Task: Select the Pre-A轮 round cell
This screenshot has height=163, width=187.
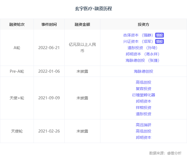Action: pyautogui.click(x=17, y=71)
